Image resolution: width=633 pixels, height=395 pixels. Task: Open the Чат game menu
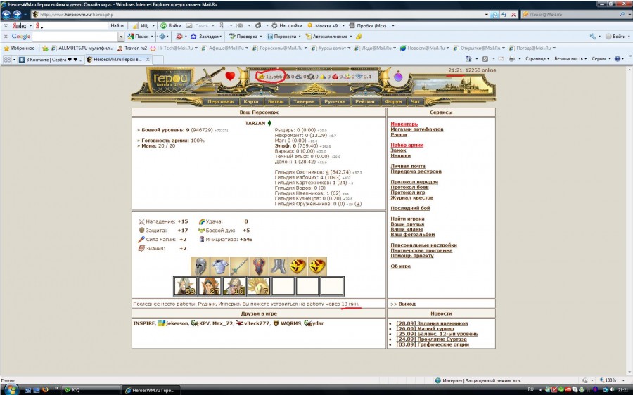click(x=416, y=102)
